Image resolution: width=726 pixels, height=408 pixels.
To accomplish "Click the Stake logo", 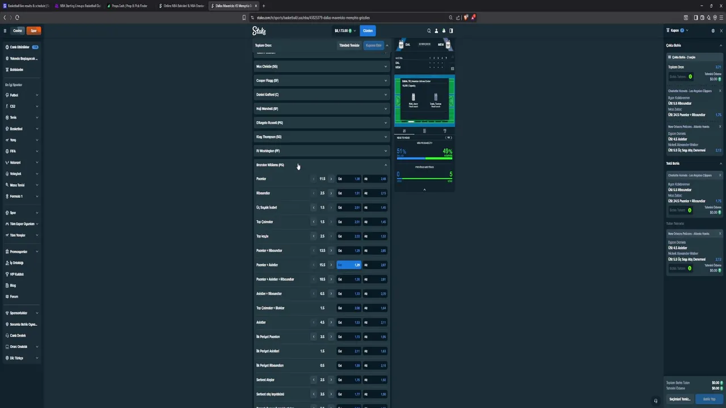I will tap(259, 31).
